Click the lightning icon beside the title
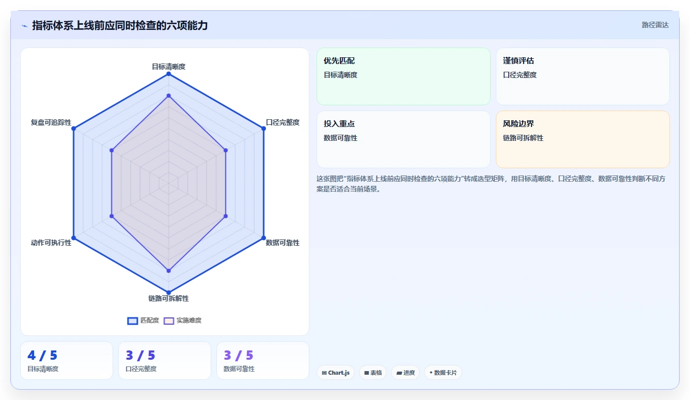This screenshot has height=400, width=690. [25, 26]
